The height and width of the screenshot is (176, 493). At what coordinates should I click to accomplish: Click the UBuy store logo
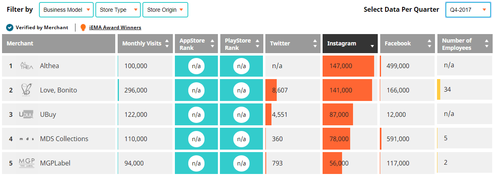pyautogui.click(x=27, y=114)
